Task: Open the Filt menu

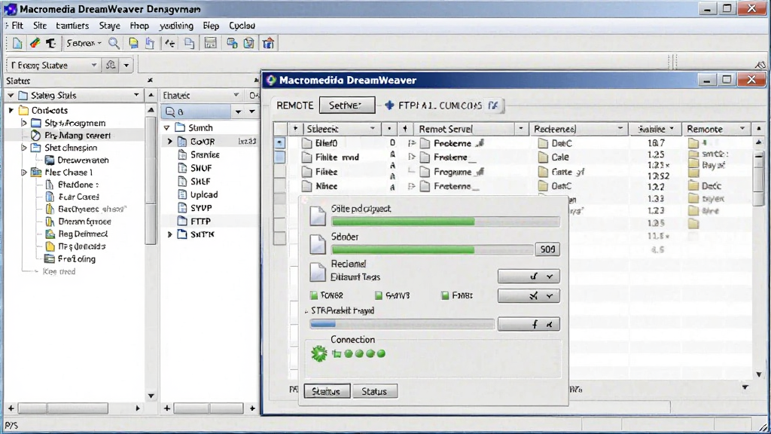Action: coord(17,26)
